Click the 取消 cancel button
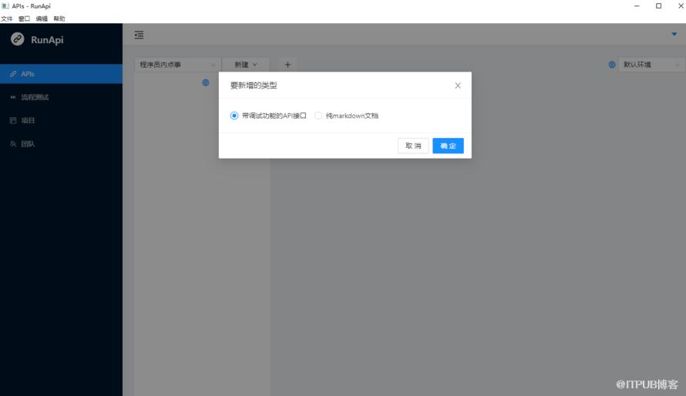This screenshot has height=396, width=686. click(413, 146)
